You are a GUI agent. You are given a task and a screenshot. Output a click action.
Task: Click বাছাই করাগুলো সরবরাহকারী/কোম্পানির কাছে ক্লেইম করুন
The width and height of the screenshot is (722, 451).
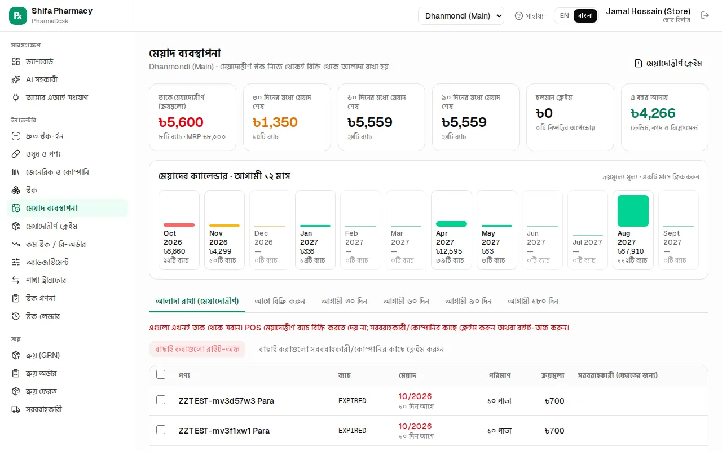click(351, 349)
